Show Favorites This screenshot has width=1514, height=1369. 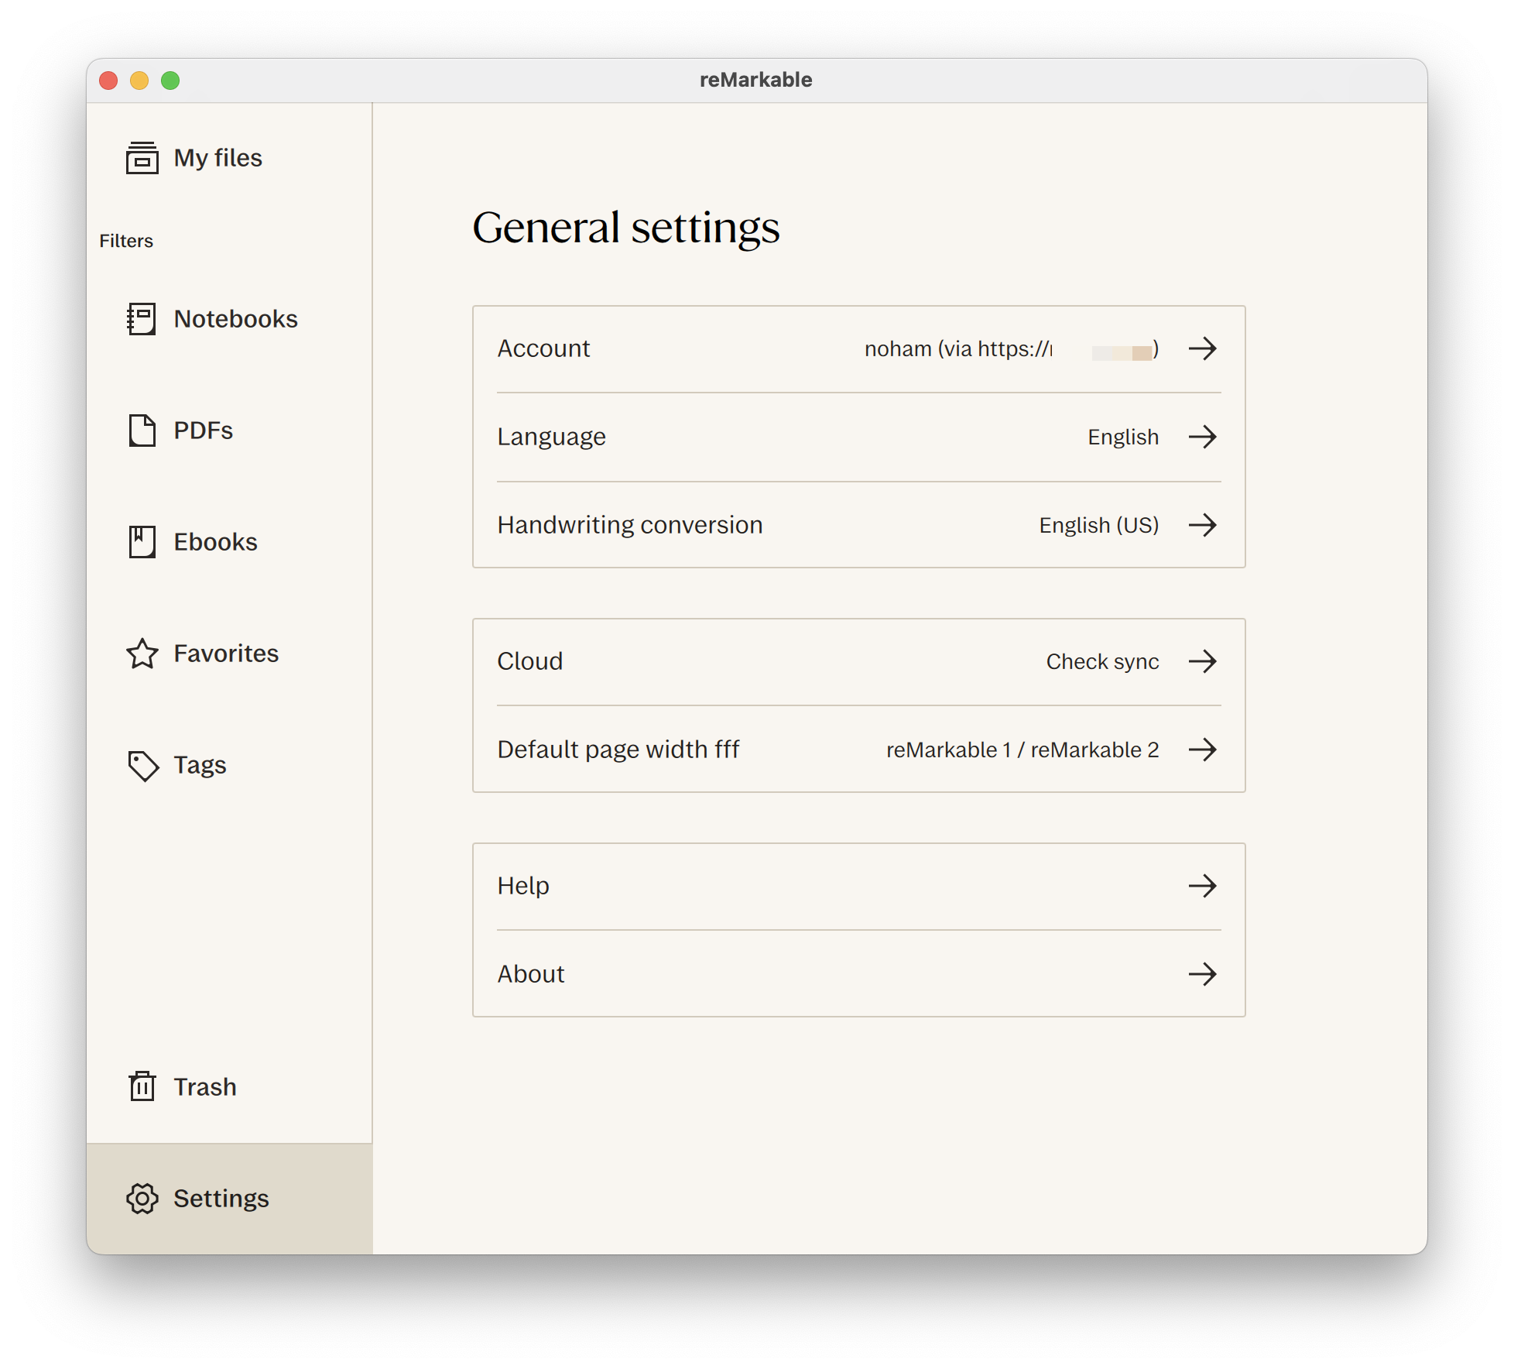point(229,654)
